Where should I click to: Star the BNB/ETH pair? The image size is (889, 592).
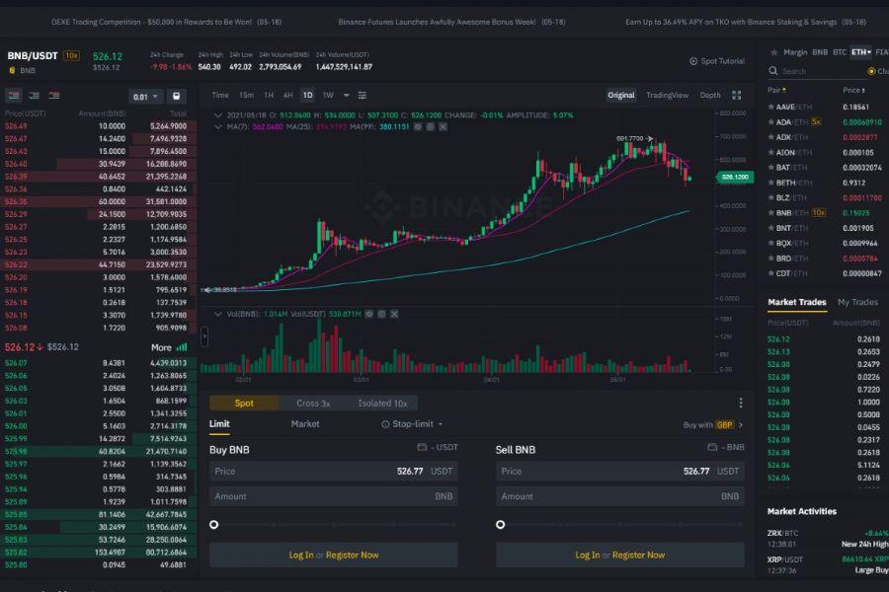[x=770, y=213]
